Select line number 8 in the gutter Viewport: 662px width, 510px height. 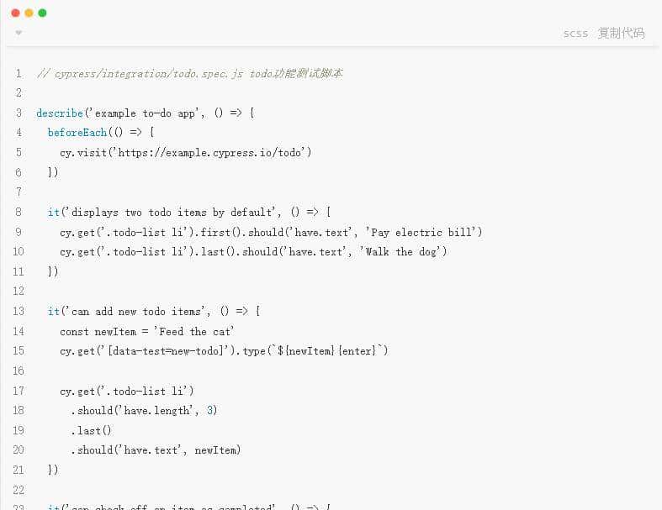click(19, 212)
